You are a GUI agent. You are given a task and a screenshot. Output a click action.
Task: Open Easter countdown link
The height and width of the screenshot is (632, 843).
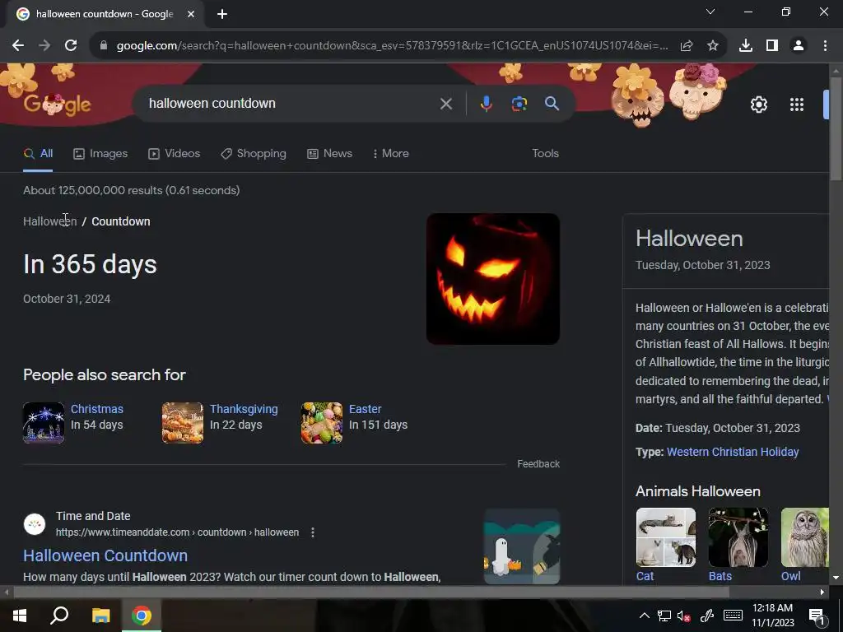click(x=365, y=409)
